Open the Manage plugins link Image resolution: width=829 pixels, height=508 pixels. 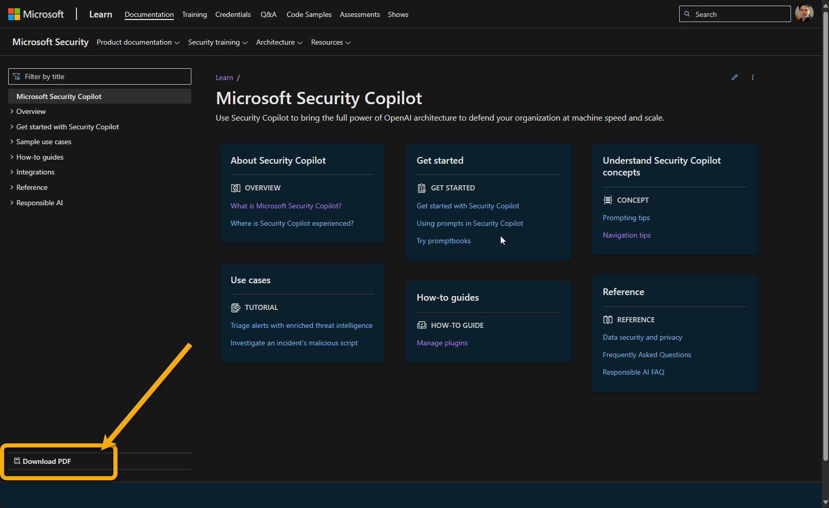(x=442, y=343)
